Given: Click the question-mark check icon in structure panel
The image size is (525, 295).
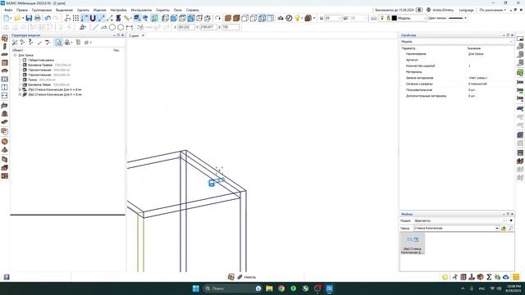Looking at the screenshot, I should (x=31, y=42).
